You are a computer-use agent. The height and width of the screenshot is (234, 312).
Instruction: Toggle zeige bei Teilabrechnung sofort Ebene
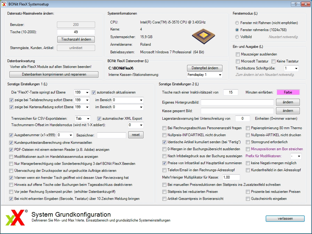[x=11, y=100]
